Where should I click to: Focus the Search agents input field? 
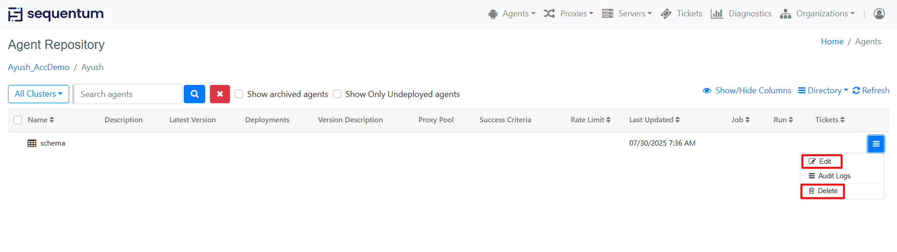[x=128, y=94]
